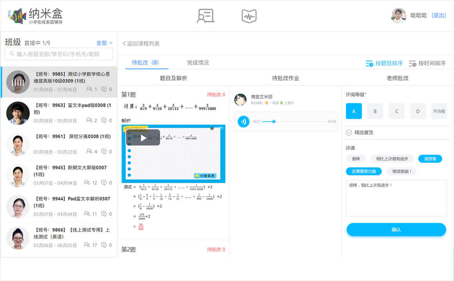Select grade A rating

354,111
